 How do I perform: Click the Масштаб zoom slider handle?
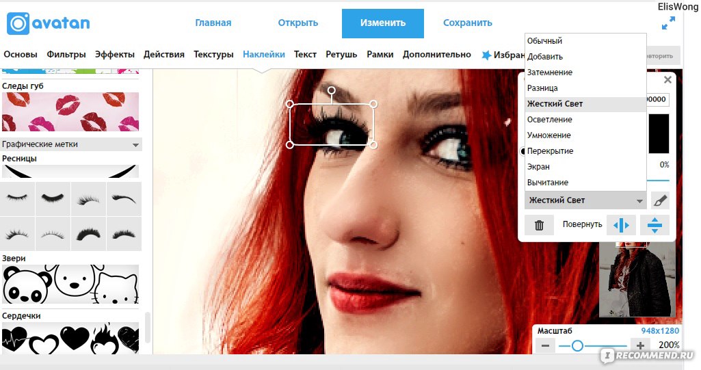pyautogui.click(x=577, y=346)
